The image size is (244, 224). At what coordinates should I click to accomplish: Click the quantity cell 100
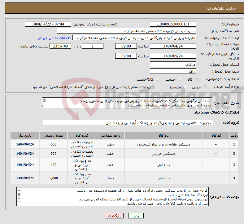click(x=54, y=165)
